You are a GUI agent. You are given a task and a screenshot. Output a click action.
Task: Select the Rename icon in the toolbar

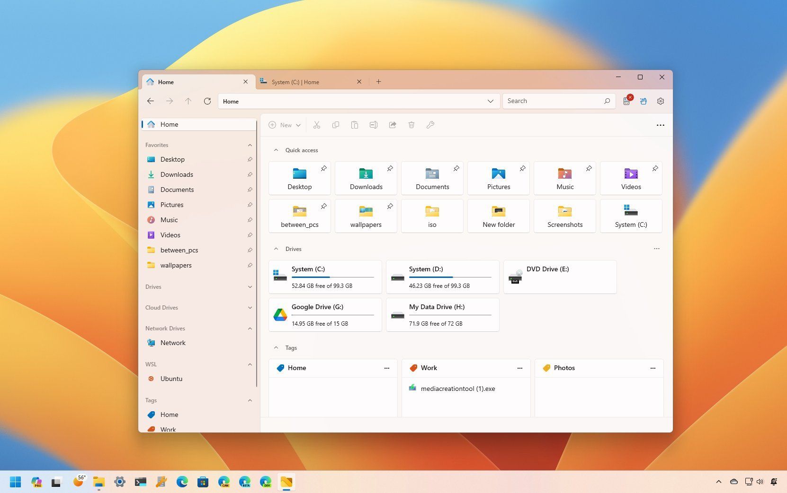(x=374, y=125)
